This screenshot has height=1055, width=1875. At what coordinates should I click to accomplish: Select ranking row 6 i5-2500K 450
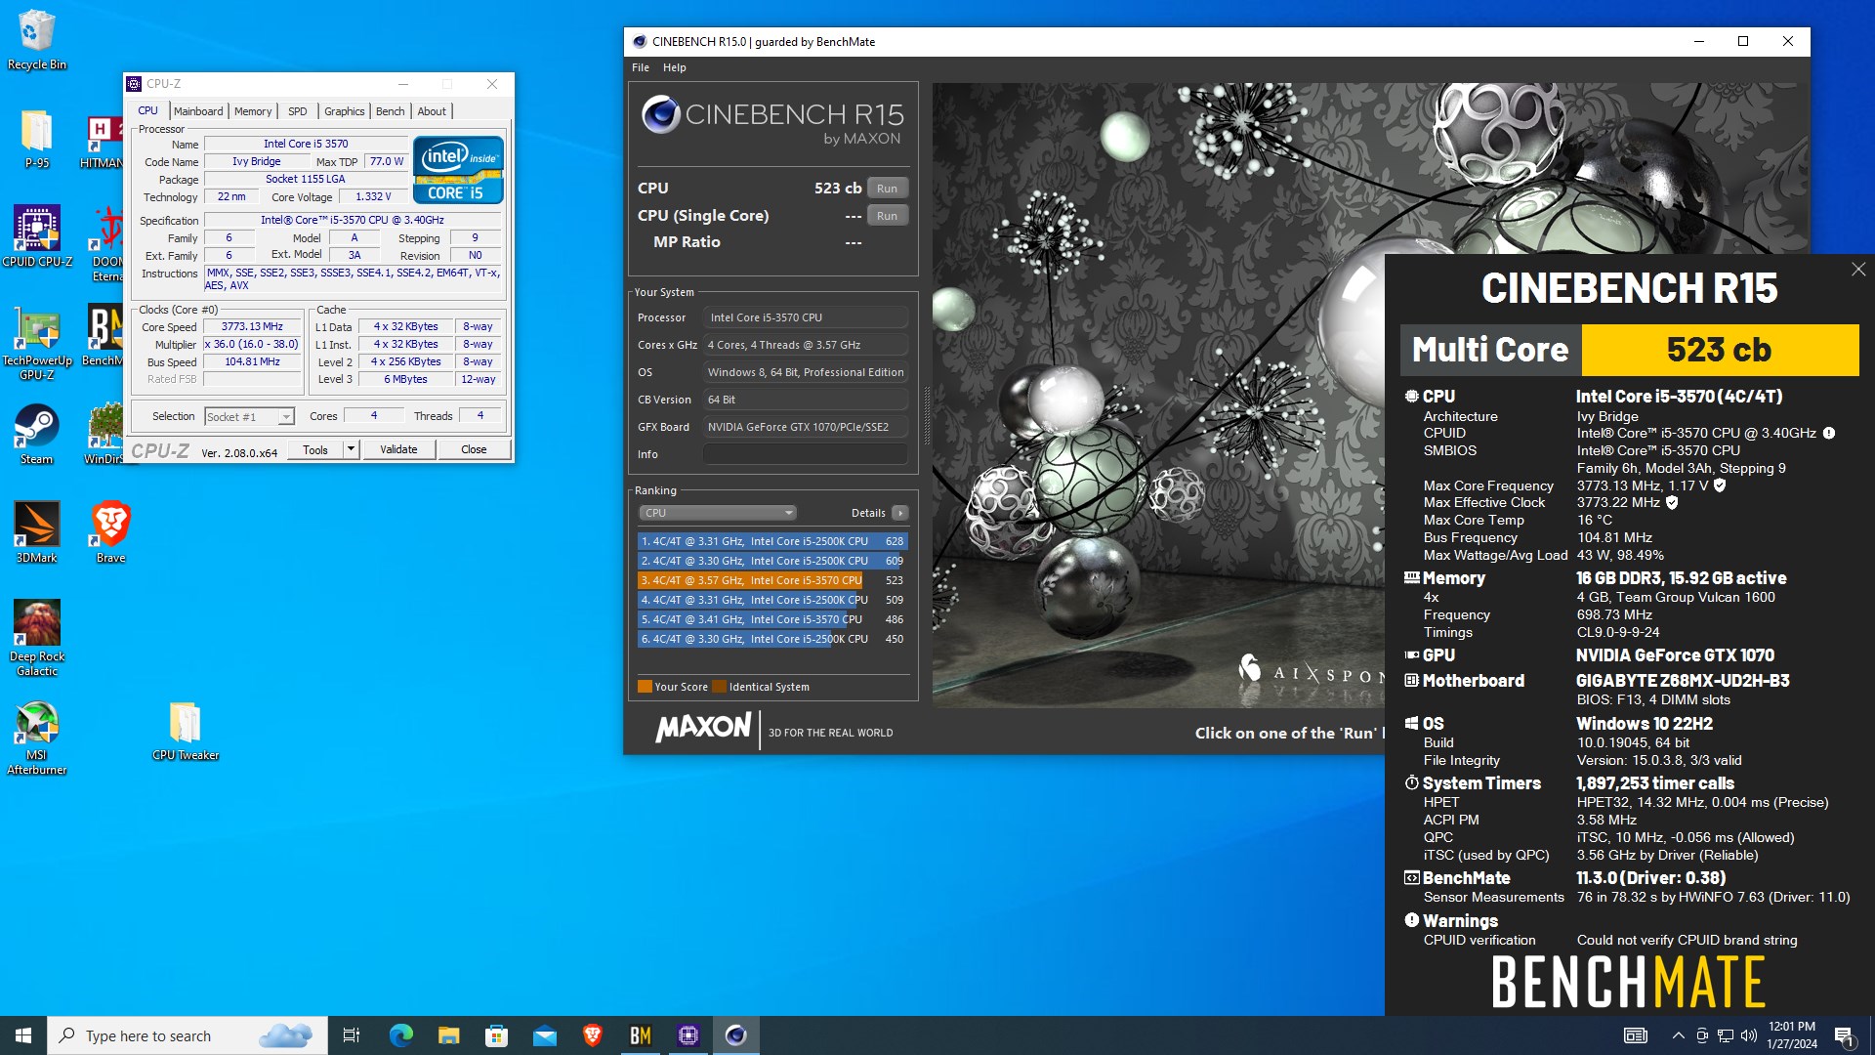772,639
